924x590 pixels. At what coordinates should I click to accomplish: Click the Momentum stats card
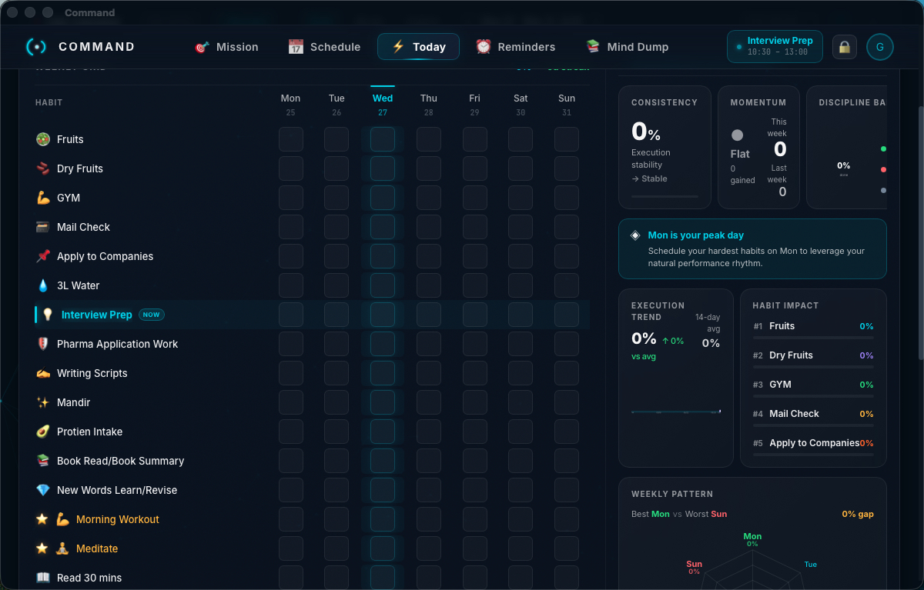[x=758, y=148]
